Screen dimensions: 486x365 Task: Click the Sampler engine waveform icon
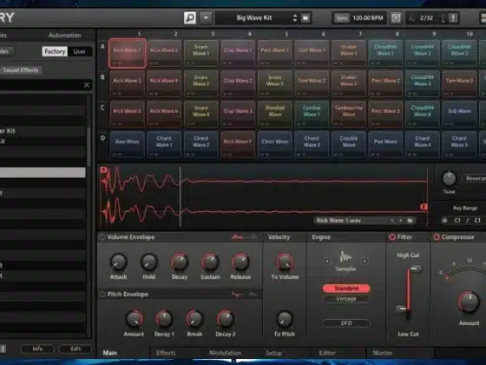pos(345,257)
